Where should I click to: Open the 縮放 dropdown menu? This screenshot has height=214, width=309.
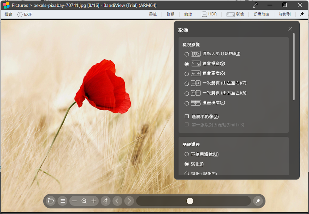pos(188,14)
